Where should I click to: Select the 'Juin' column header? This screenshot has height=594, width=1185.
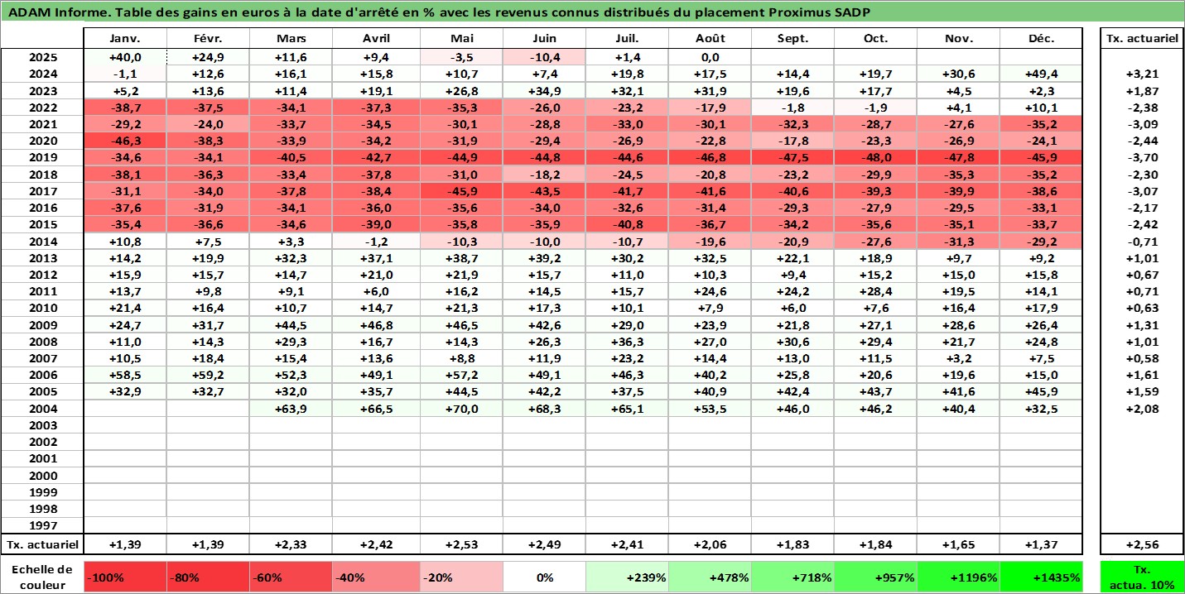(545, 39)
